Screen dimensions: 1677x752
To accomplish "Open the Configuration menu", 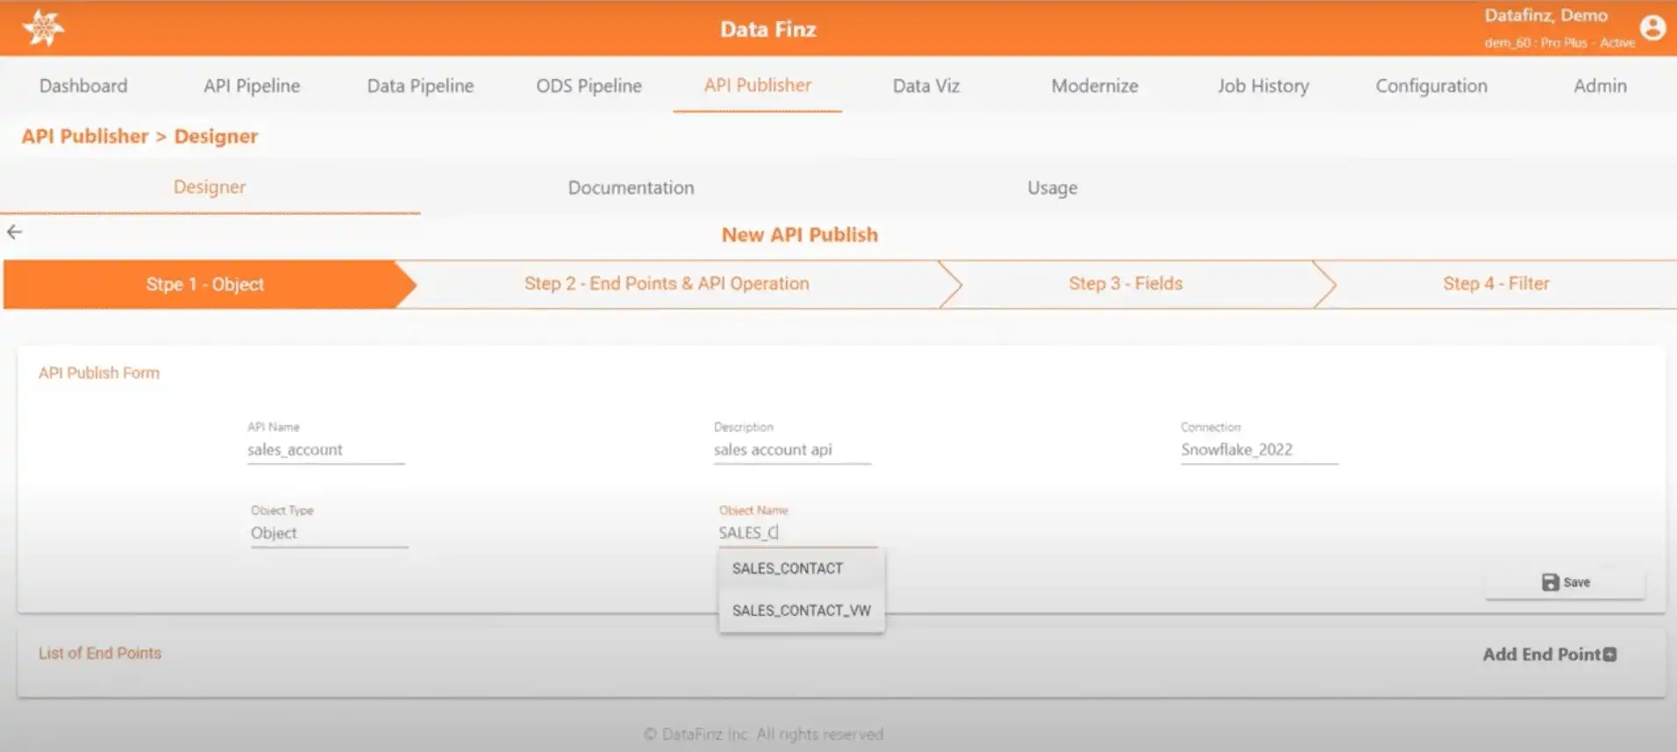I will coord(1431,86).
